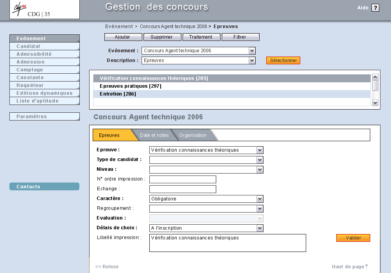Open the Admission sidebar menu item
Image resolution: width=391 pixels, height=273 pixels.
pos(45,62)
